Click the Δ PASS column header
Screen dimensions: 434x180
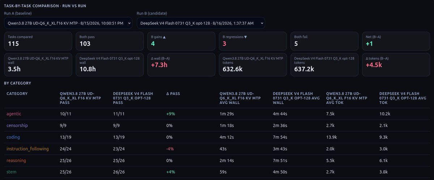tap(173, 94)
